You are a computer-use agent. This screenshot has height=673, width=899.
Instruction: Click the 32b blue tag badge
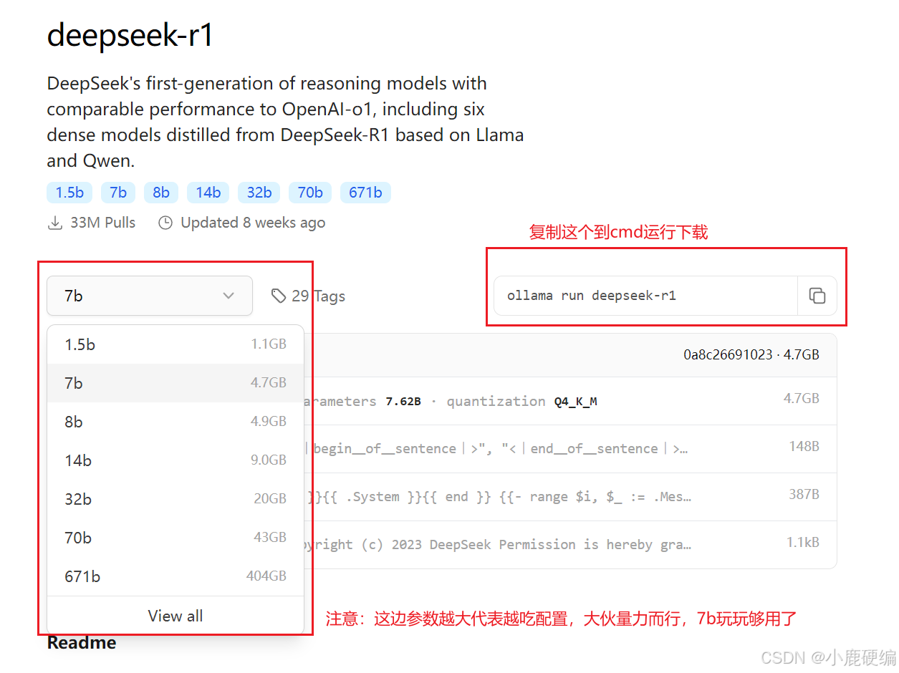pos(259,193)
